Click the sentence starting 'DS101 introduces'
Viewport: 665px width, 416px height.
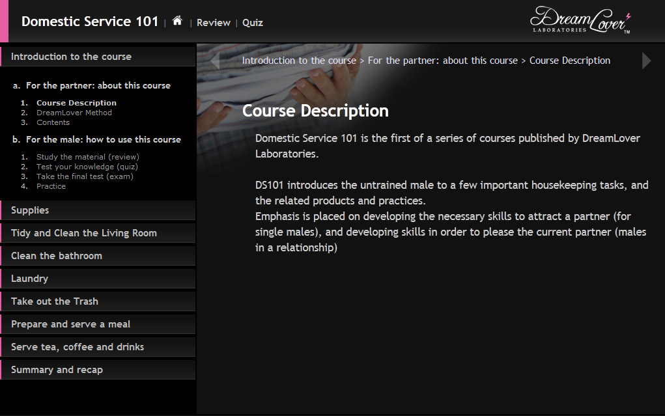[451, 193]
